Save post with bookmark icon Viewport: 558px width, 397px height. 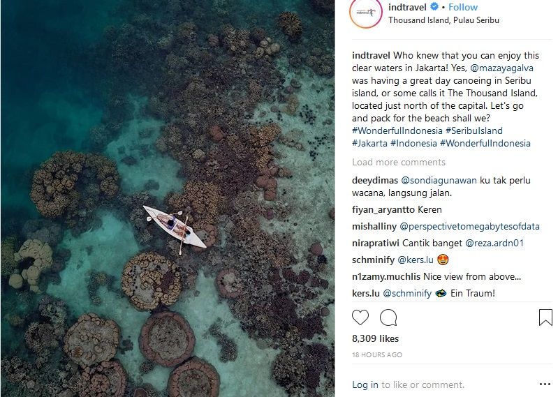click(545, 318)
